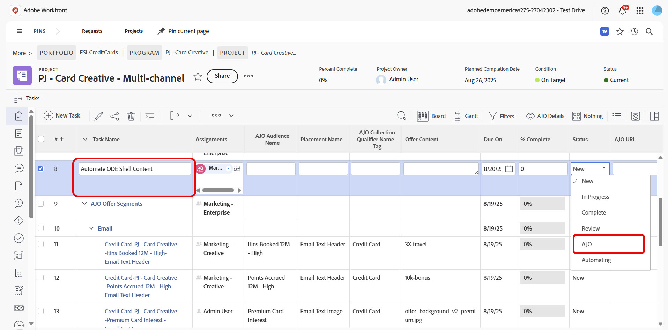Open the help question mark icon
Viewport: 668px width, 330px height.
point(605,10)
